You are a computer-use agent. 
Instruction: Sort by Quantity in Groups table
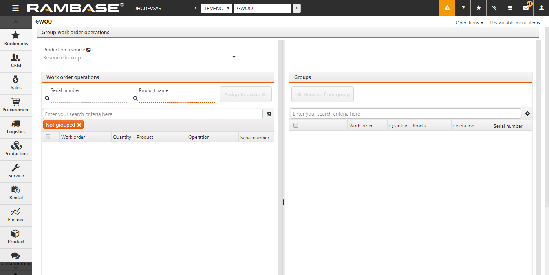[398, 126]
